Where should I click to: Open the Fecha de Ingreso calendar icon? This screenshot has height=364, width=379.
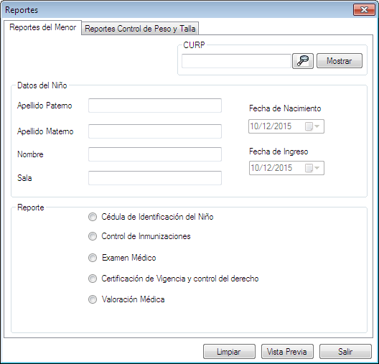pos(312,168)
